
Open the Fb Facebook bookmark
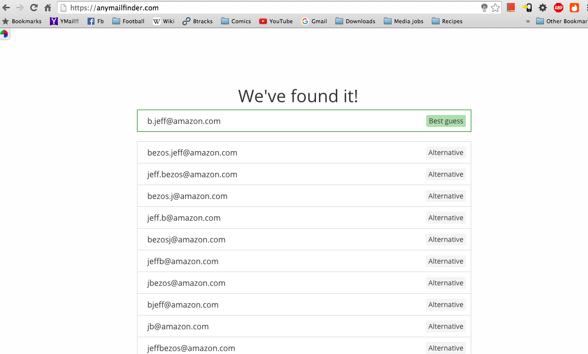[95, 21]
